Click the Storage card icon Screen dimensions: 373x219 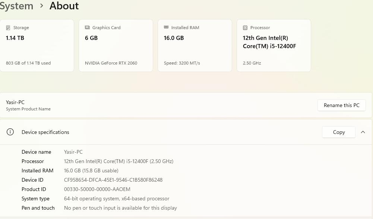8,28
